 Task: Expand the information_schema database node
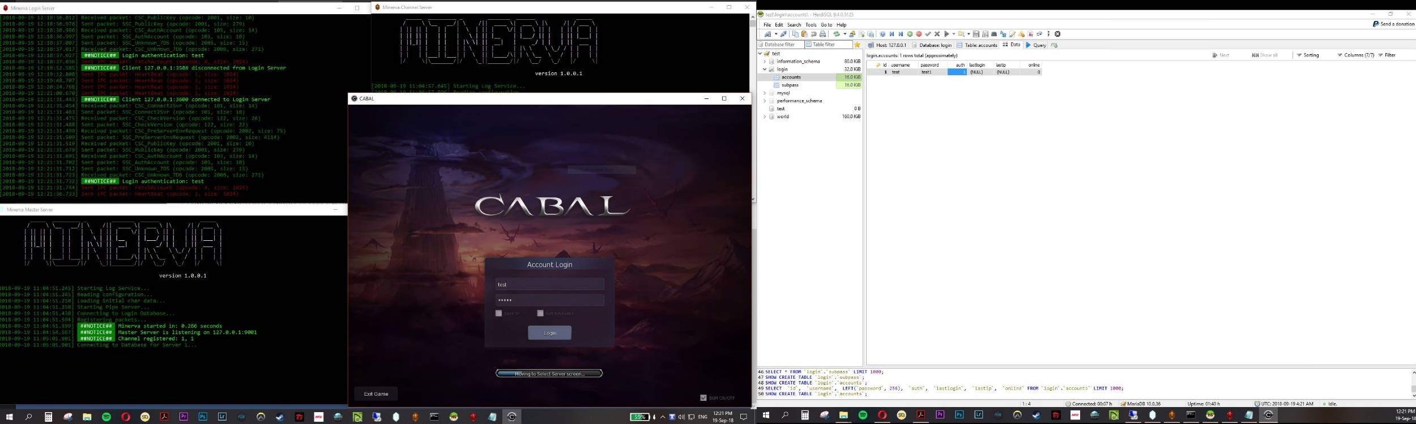[765, 61]
